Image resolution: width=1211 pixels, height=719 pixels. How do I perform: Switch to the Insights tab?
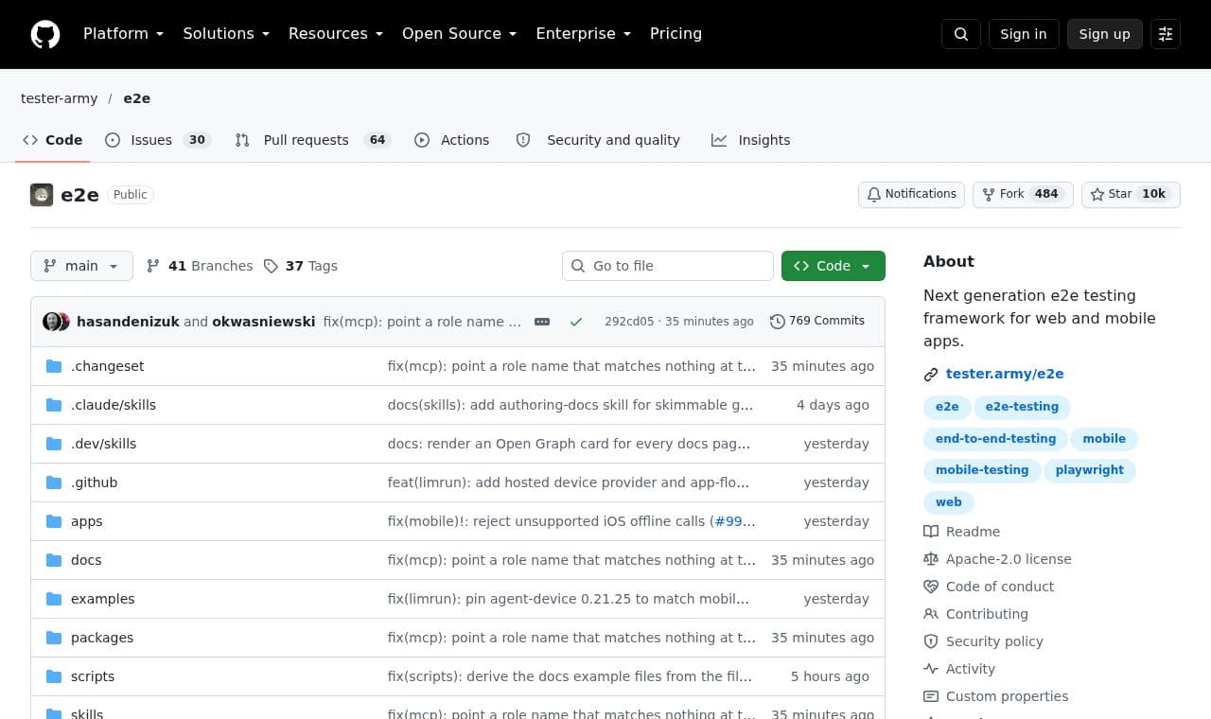751,140
